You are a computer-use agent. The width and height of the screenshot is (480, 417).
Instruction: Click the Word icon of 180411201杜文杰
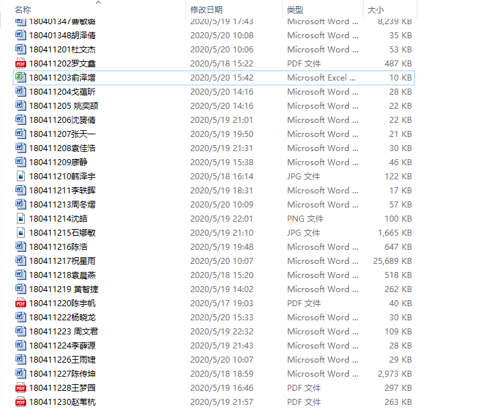coord(20,50)
